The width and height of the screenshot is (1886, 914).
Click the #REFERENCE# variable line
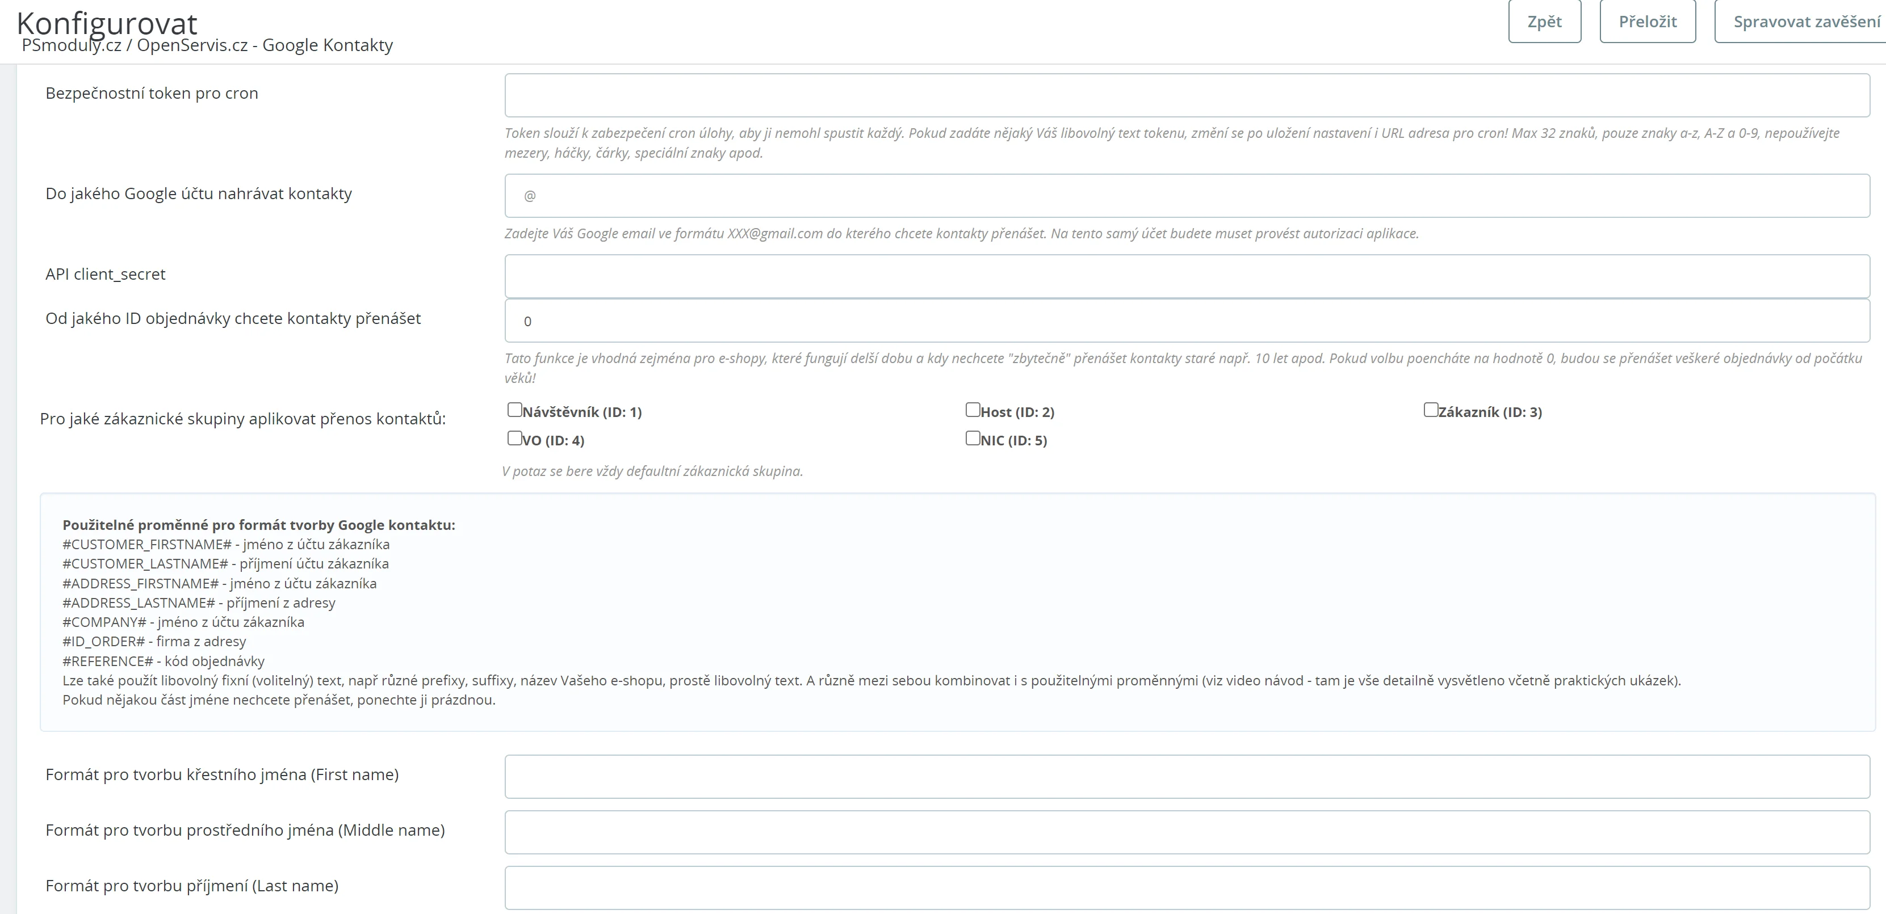164,661
